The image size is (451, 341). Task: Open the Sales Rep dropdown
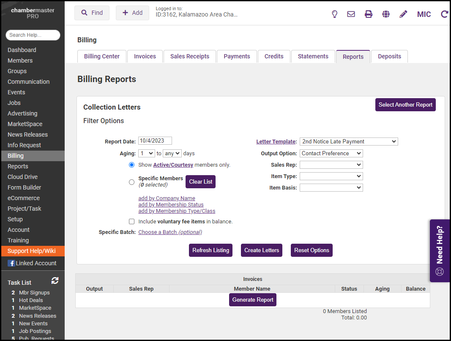pyautogui.click(x=331, y=165)
